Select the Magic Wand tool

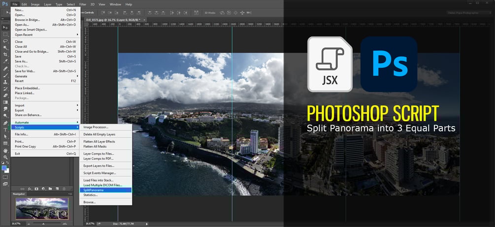pos(5,48)
